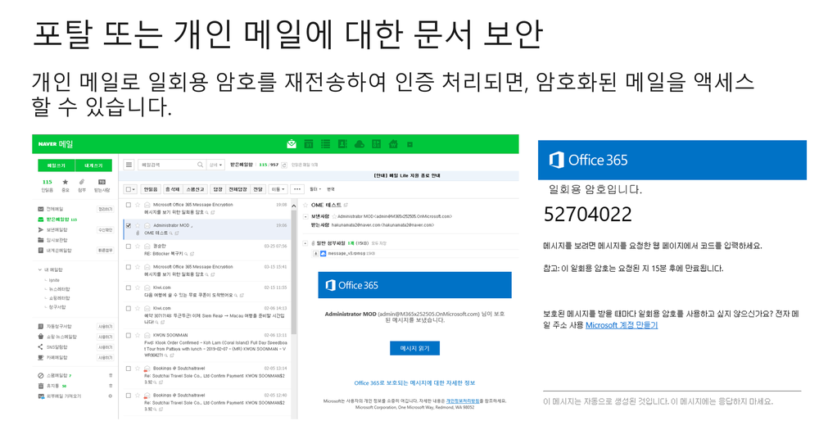Click the magnifier icon in the mail search box
The height and width of the screenshot is (430, 819).
tap(200, 165)
